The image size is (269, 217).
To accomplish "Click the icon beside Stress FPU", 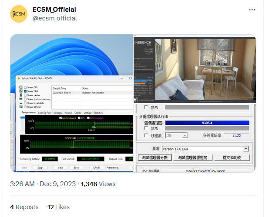I will coord(21,91).
